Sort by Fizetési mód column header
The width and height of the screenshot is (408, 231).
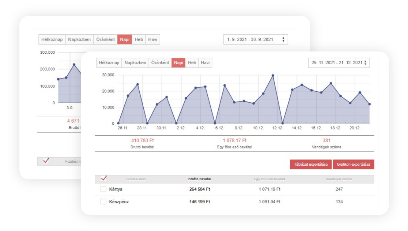[x=136, y=179]
